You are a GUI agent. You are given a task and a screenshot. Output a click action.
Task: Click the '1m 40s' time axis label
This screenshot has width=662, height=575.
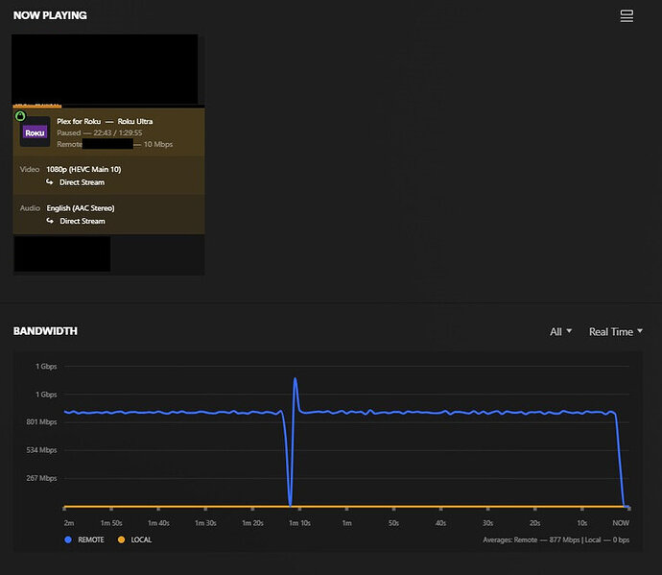click(158, 522)
